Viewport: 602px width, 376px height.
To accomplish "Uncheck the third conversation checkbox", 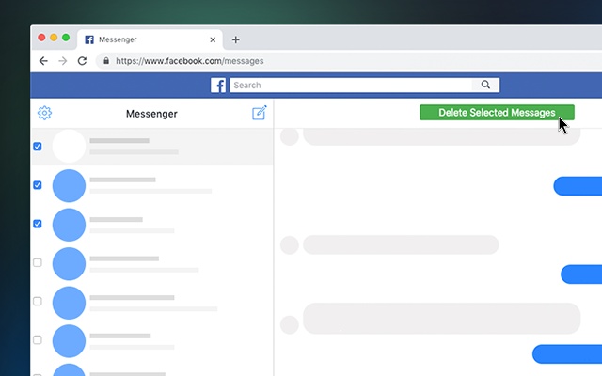I will pyautogui.click(x=38, y=224).
